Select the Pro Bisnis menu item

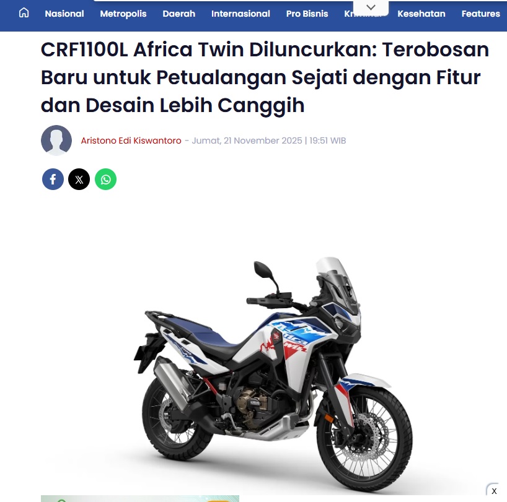(307, 14)
